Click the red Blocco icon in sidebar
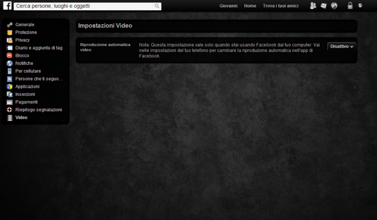 click(x=9, y=55)
